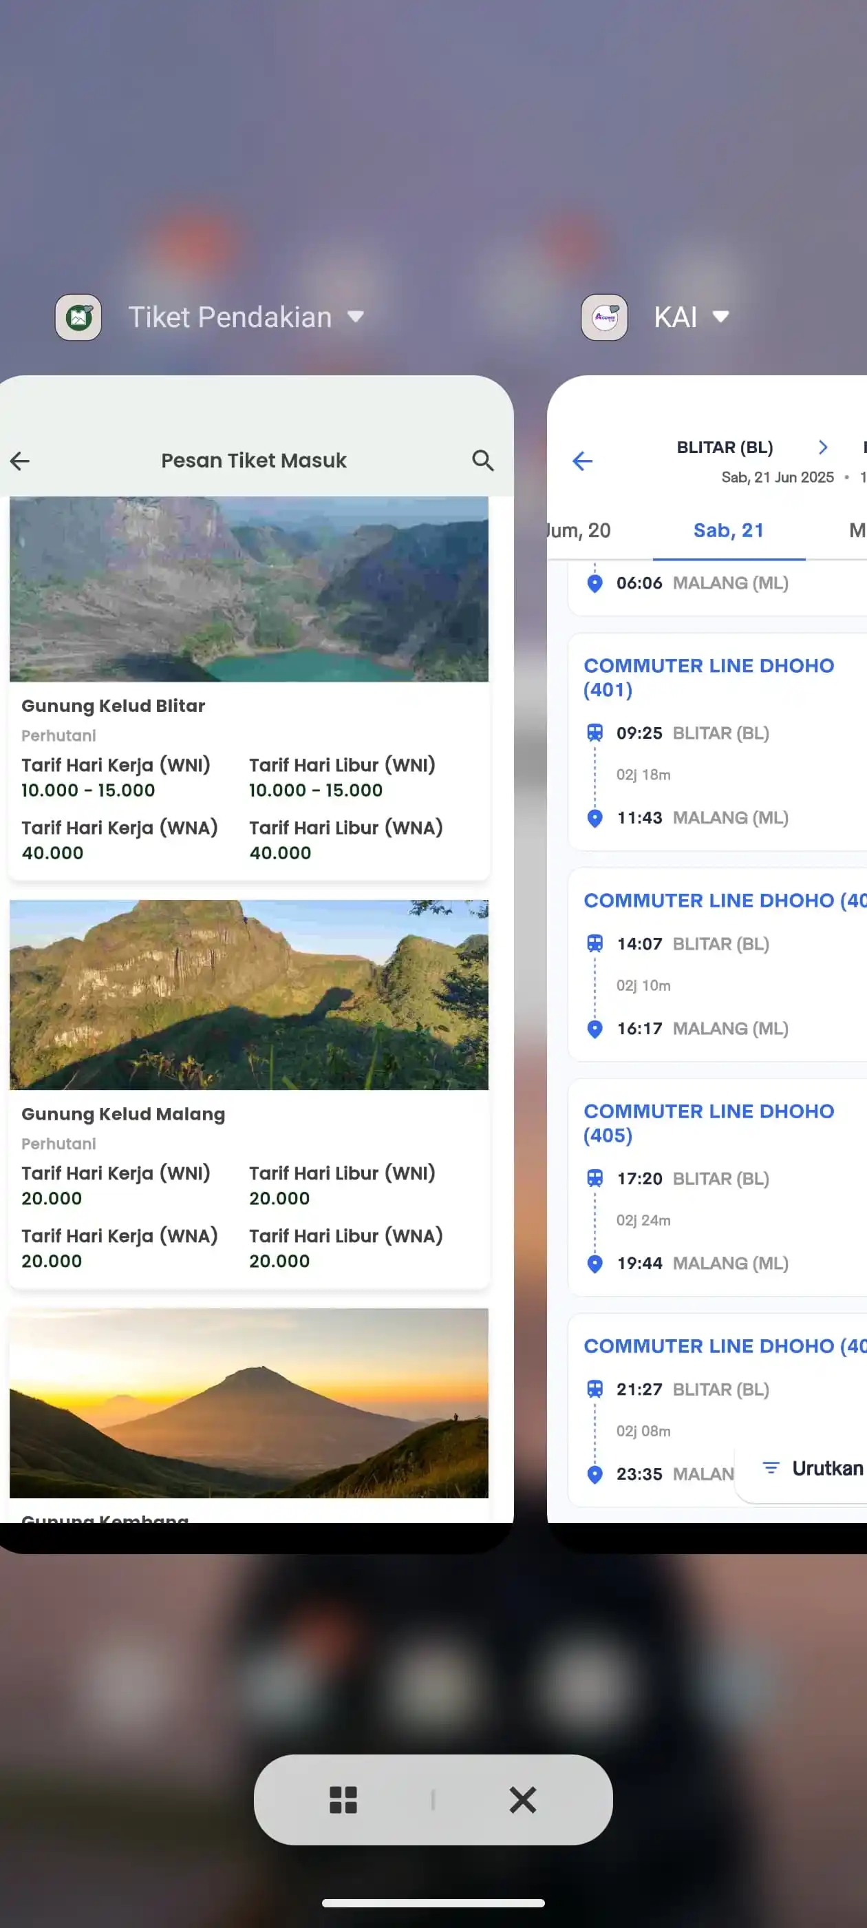Tap the KAI app icon
This screenshot has height=1928, width=867.
coord(604,317)
